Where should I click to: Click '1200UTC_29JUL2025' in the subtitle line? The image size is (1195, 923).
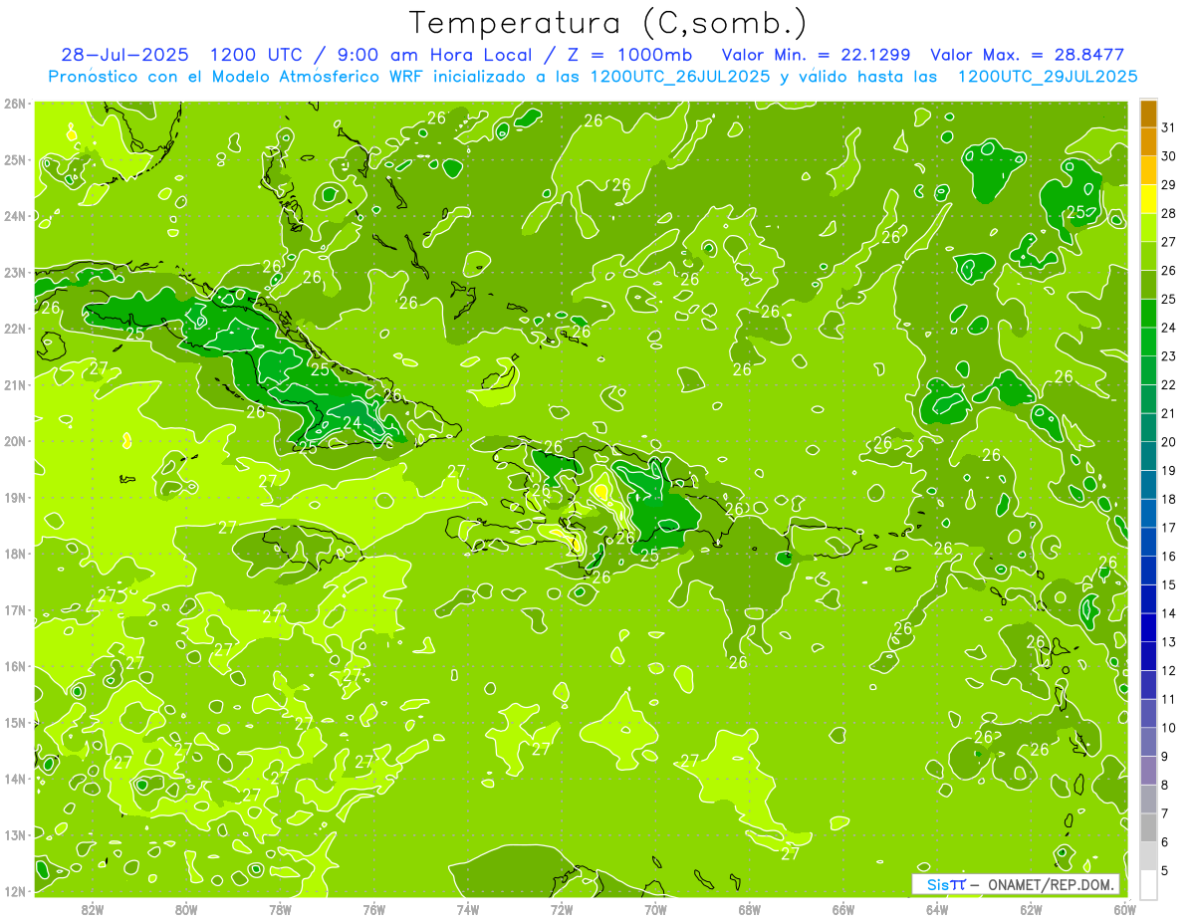pos(1047,77)
